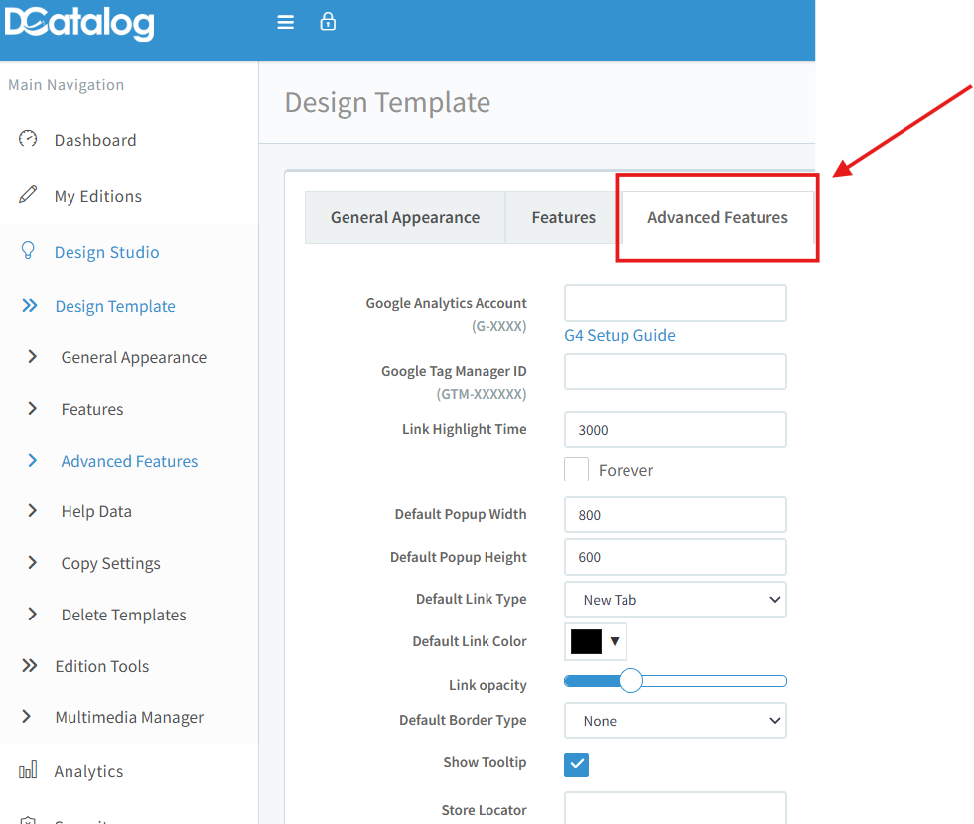974x824 pixels.
Task: Click the Edition Tools double-chevron icon
Action: [30, 666]
